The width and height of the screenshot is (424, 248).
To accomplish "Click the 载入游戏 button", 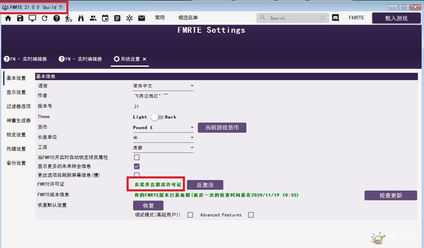I will pyautogui.click(x=396, y=18).
